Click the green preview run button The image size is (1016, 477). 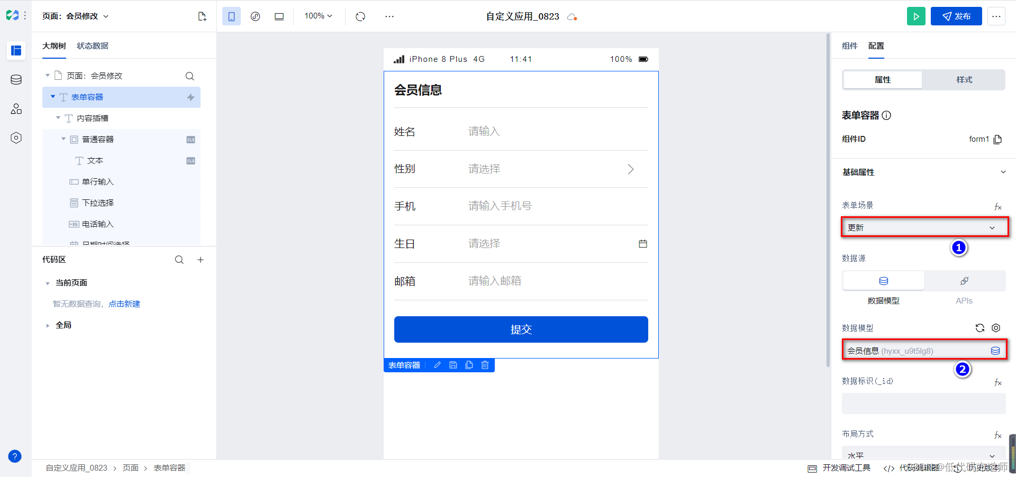point(916,16)
